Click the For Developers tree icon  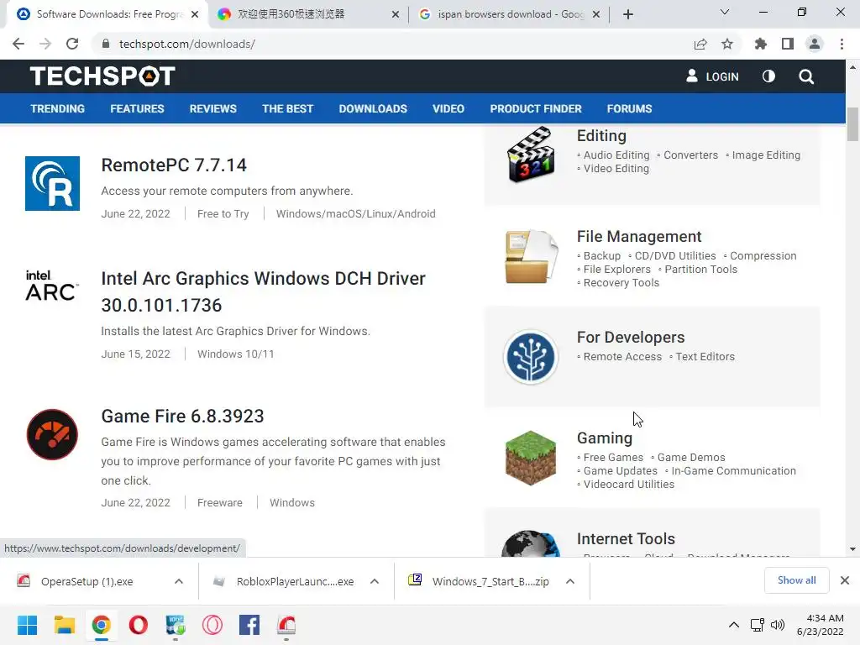click(531, 357)
